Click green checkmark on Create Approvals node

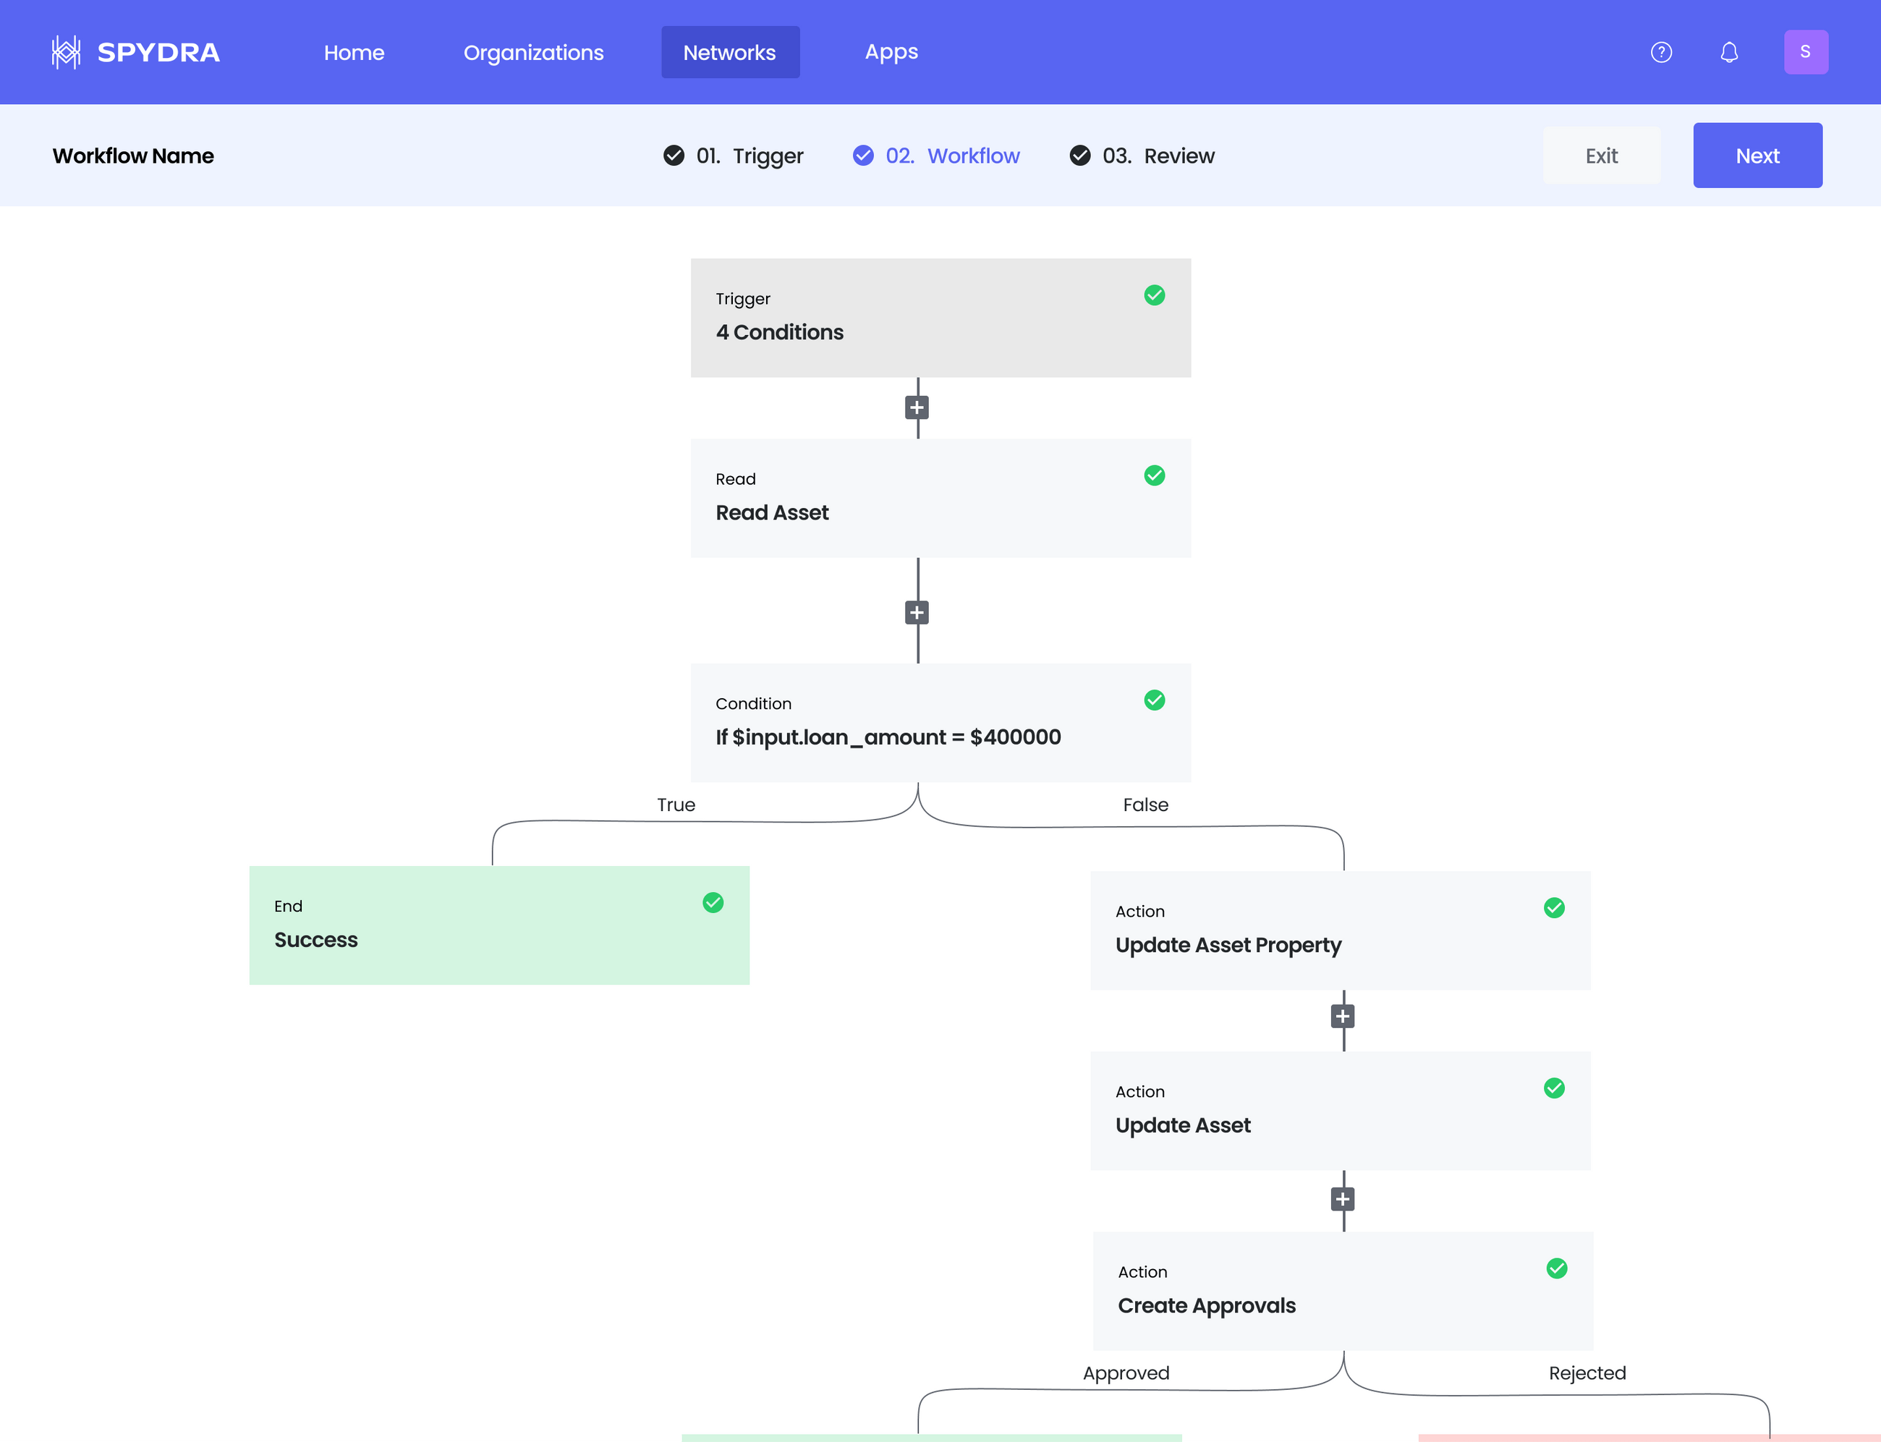pyautogui.click(x=1555, y=1268)
